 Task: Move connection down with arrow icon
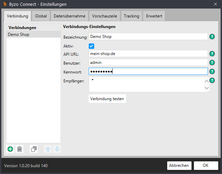click(x=57, y=149)
